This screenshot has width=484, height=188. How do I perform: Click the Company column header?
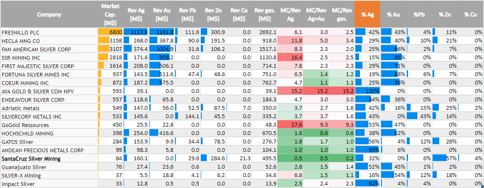(49, 14)
